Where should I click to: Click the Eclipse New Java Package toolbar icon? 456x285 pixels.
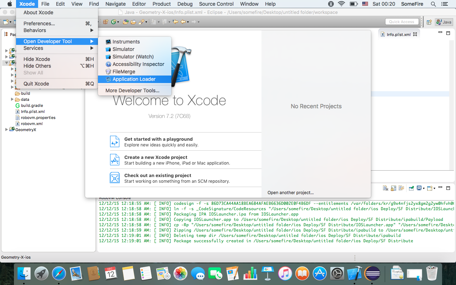tap(105, 22)
